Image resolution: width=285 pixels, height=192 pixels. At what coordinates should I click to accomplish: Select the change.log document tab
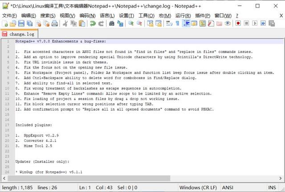click(x=19, y=34)
